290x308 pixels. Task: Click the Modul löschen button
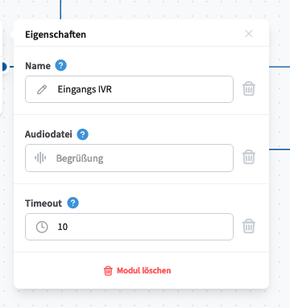click(137, 271)
